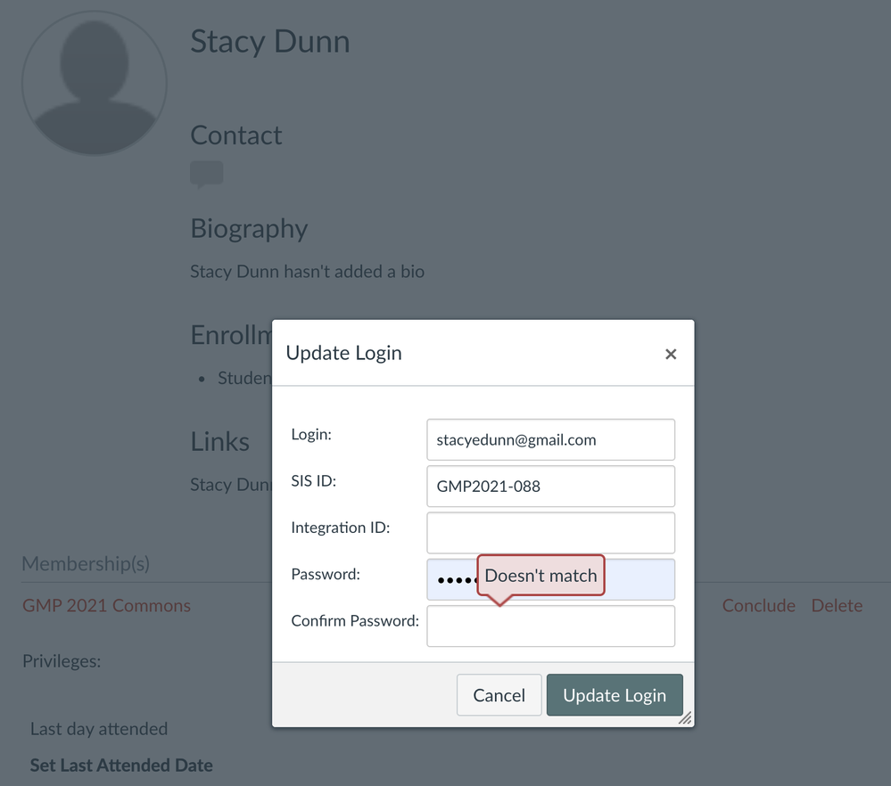This screenshot has width=891, height=786.
Task: Close the Update Login dialog with X
Action: (x=671, y=354)
